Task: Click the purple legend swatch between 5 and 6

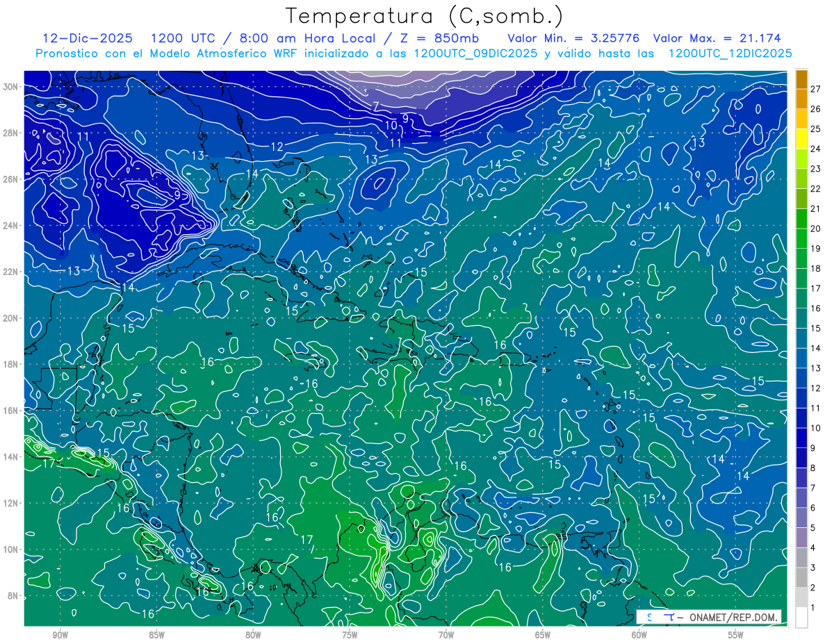Action: (801, 518)
